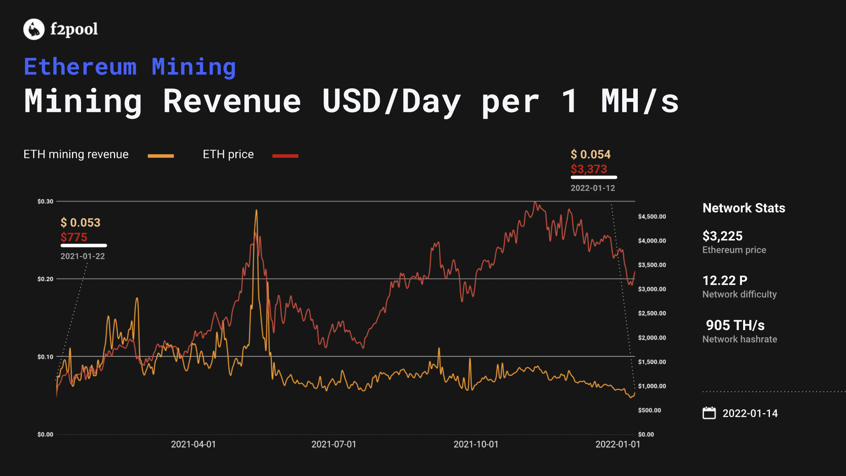846x476 pixels.
Task: Click the '12.22 P' difficulty value
Action: pos(725,281)
